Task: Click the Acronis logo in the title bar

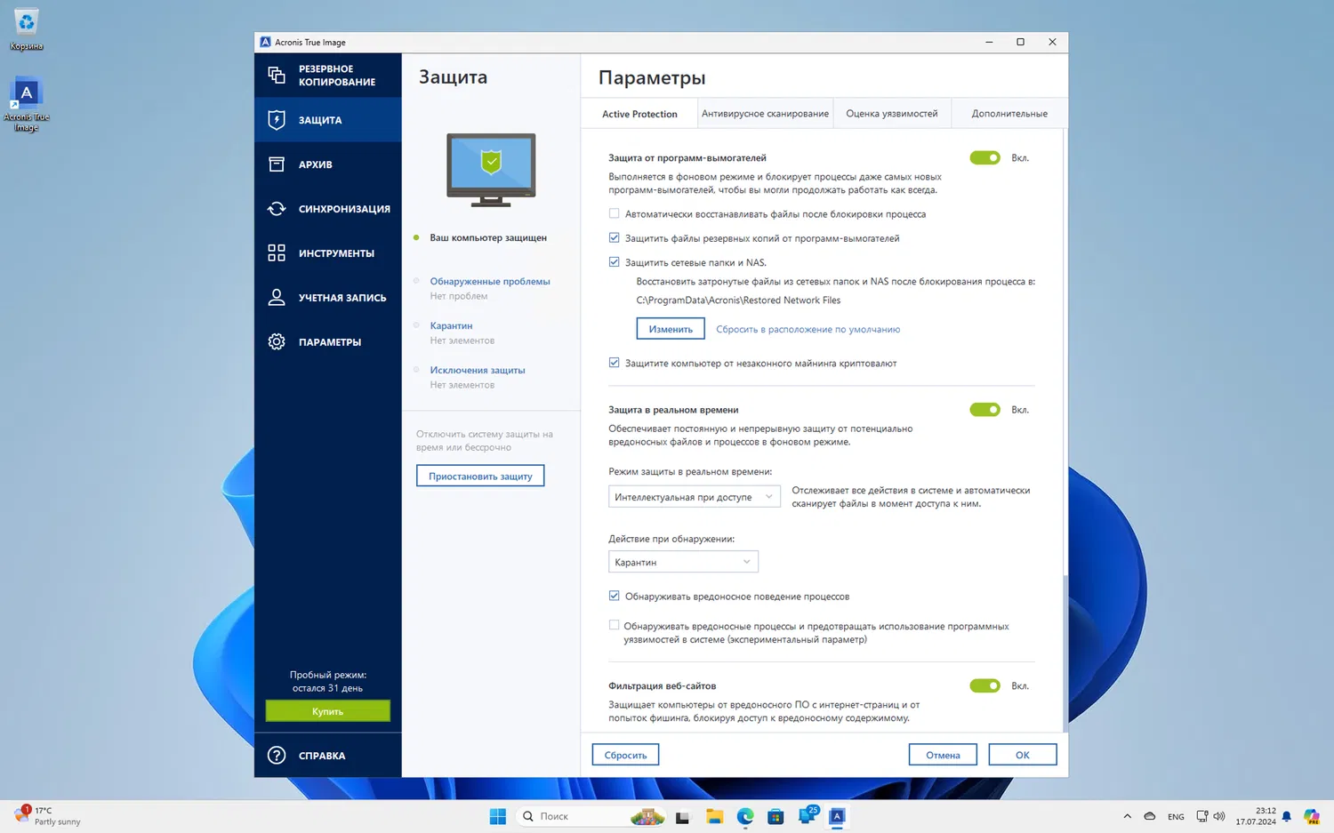Action: tap(265, 42)
